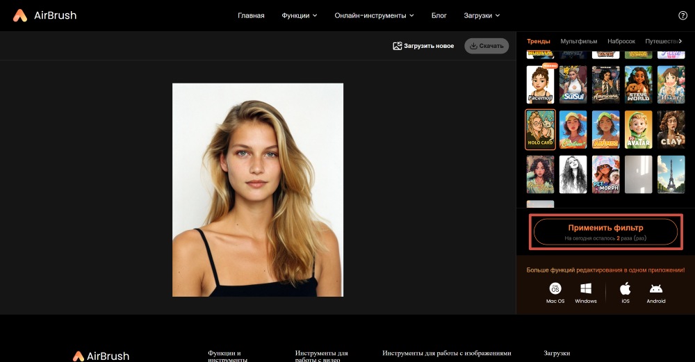This screenshot has height=362, width=695.
Task: Pick the 3D AVATAR filter
Action: tap(638, 129)
